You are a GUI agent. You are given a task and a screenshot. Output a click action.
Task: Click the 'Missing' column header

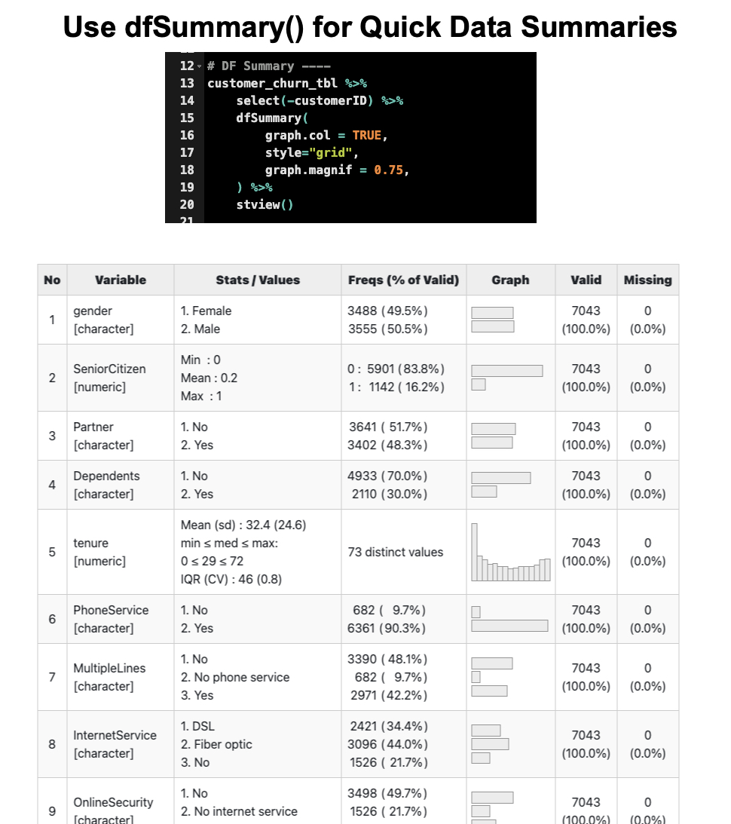click(647, 280)
